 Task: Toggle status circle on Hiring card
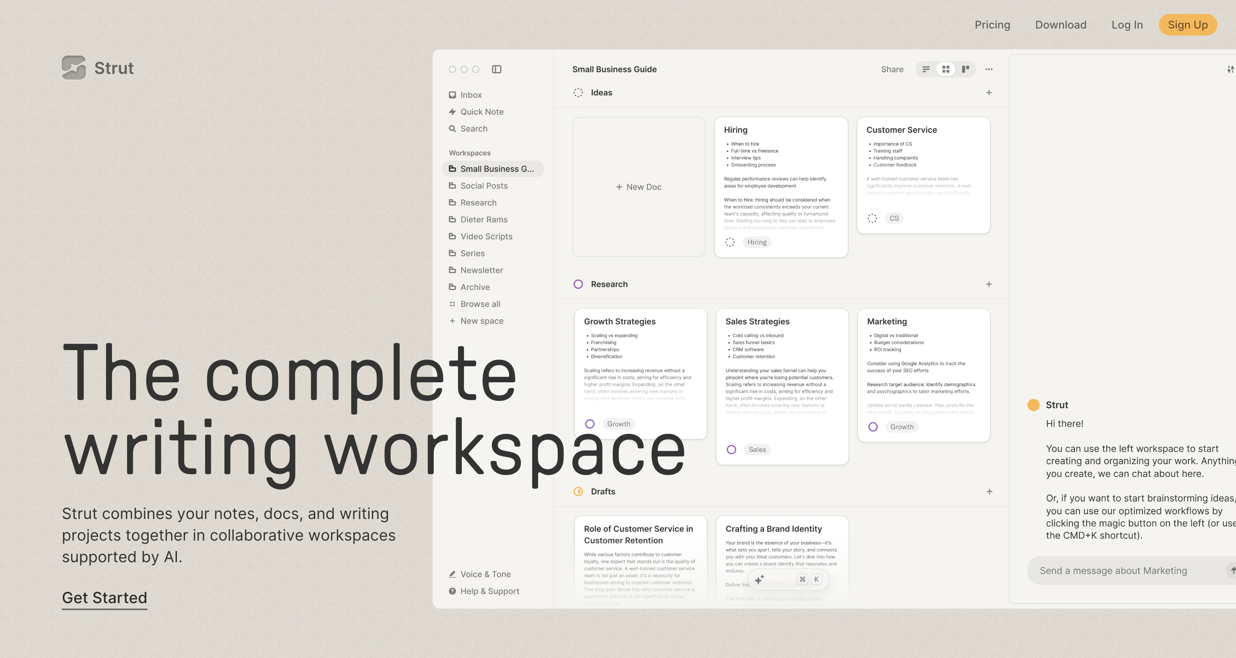point(730,242)
